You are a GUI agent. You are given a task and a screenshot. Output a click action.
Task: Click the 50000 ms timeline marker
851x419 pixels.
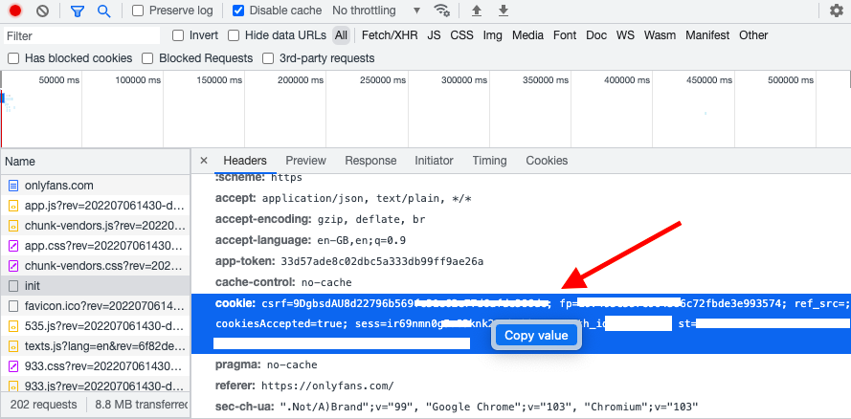pos(58,80)
